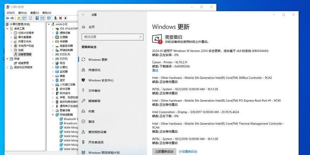Click the 疑难解答 wrench icon in Settings

83,101
